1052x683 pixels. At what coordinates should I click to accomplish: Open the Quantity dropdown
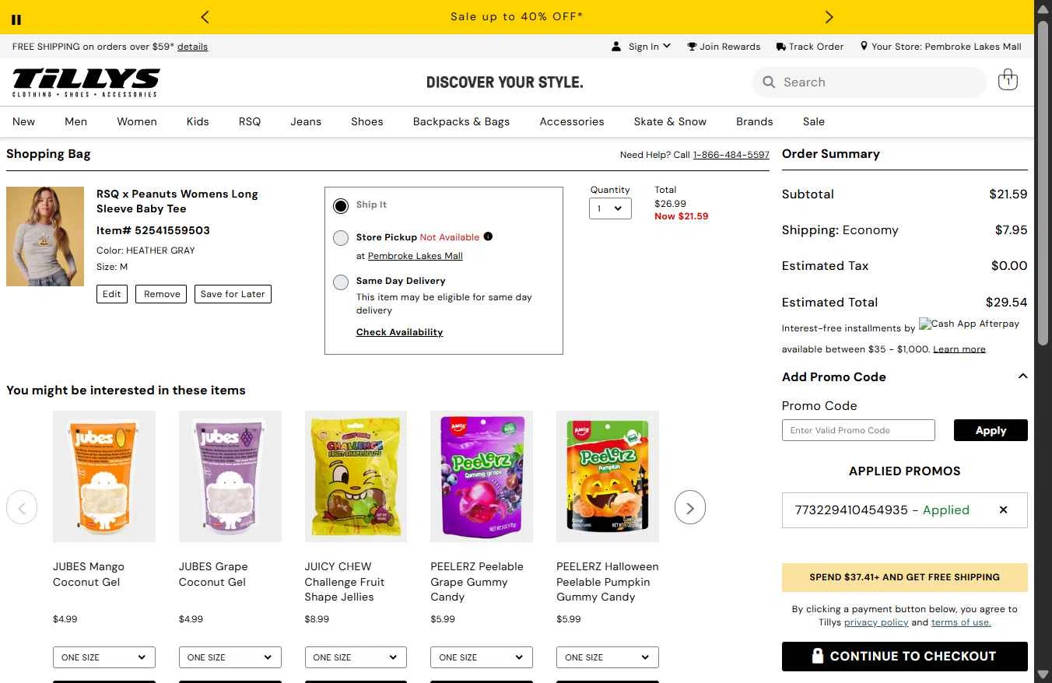click(x=610, y=208)
